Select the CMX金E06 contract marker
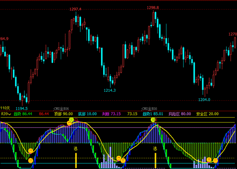Viewport: 237px width, 169px height. (61, 109)
